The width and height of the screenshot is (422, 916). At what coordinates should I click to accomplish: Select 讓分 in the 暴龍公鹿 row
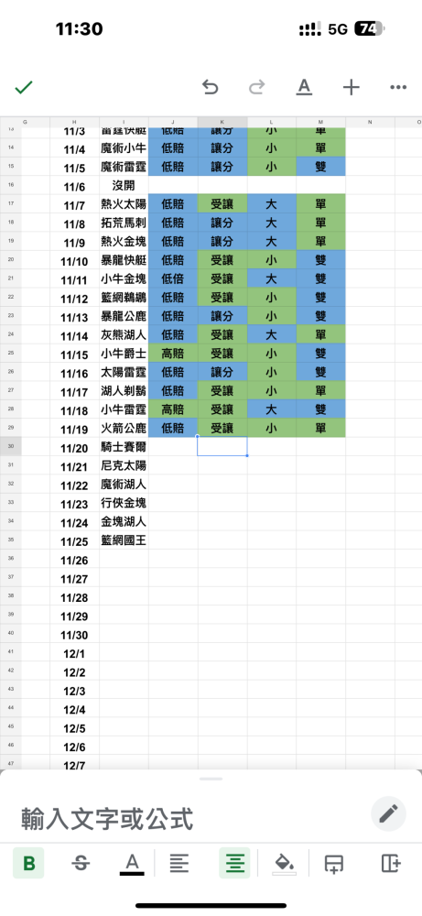coord(222,316)
